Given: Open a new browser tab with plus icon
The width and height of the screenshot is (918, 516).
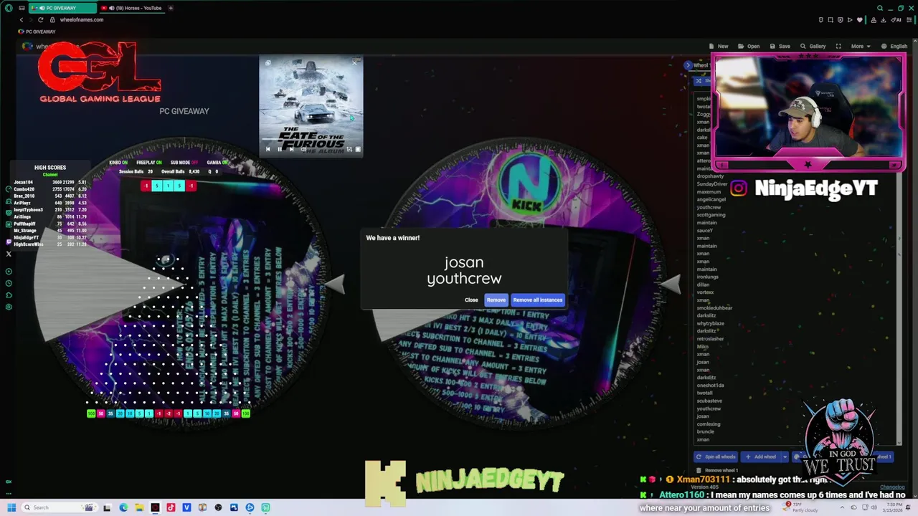Looking at the screenshot, I should pos(171,8).
